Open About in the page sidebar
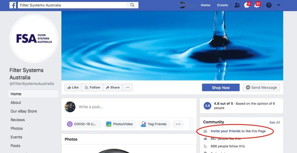 [16, 103]
